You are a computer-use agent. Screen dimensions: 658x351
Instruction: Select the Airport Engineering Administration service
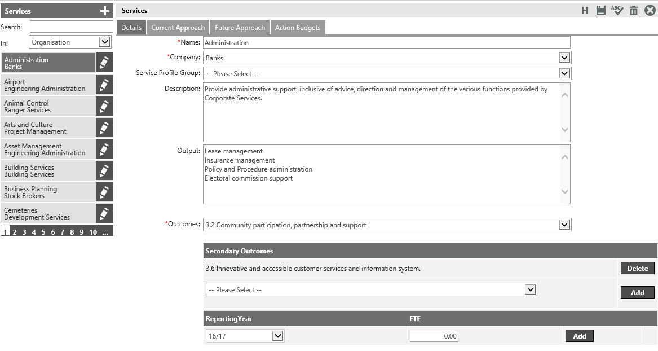pos(48,85)
